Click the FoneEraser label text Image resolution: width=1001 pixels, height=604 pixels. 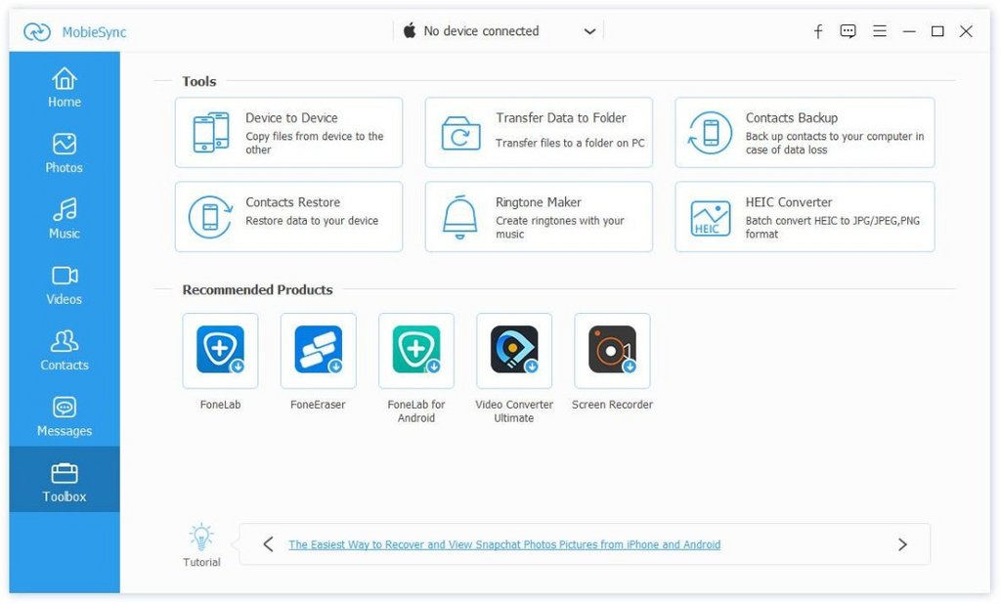318,405
